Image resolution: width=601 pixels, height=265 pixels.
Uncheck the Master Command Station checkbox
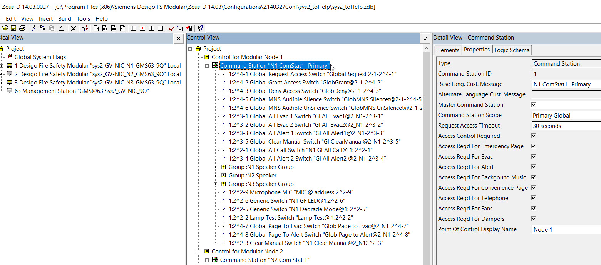point(534,105)
